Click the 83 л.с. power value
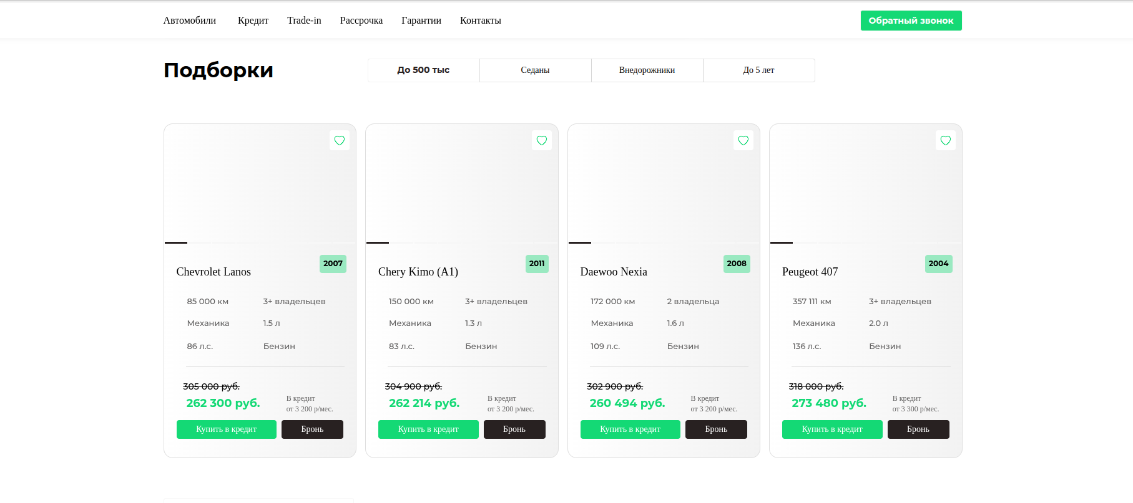Screen dimensions: 1133x503 point(402,347)
